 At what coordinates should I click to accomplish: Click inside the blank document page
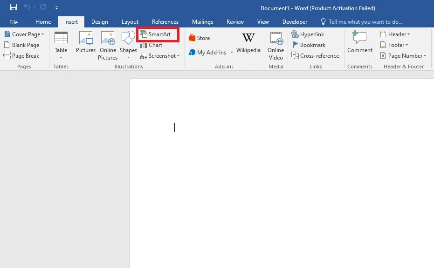pyautogui.click(x=282, y=174)
